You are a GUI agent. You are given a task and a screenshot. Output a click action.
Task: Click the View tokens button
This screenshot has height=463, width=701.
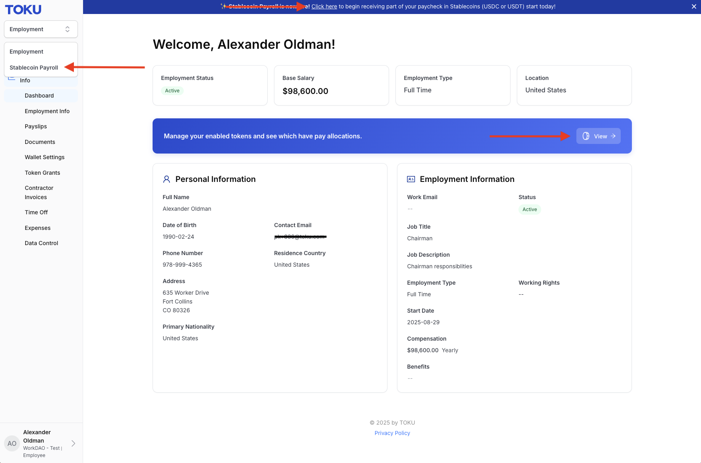click(598, 136)
